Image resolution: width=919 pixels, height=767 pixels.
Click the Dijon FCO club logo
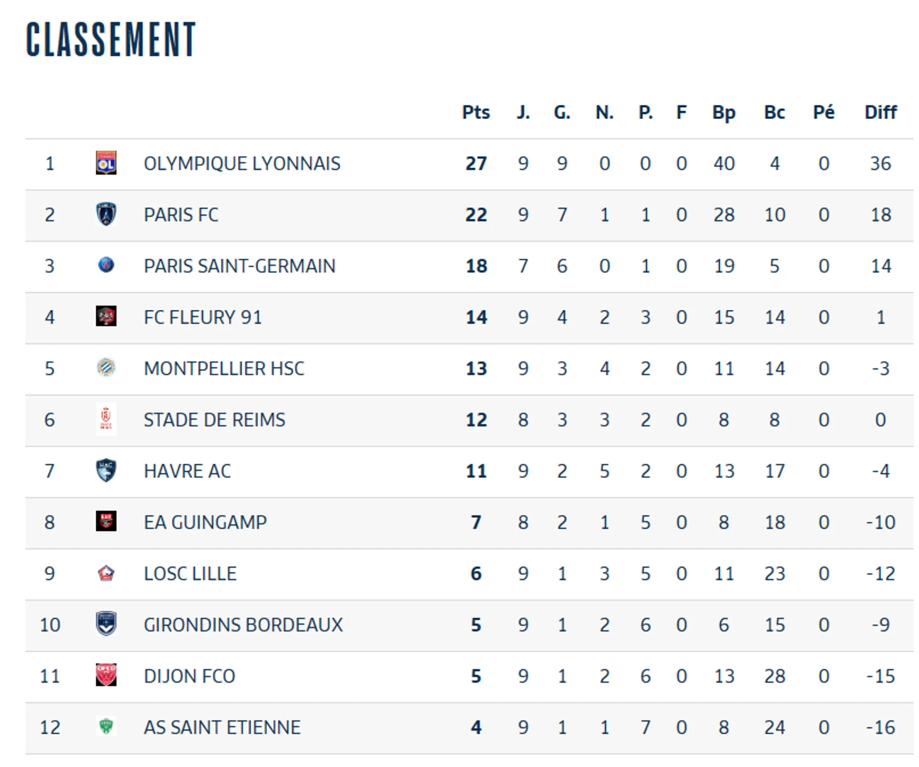tap(106, 675)
